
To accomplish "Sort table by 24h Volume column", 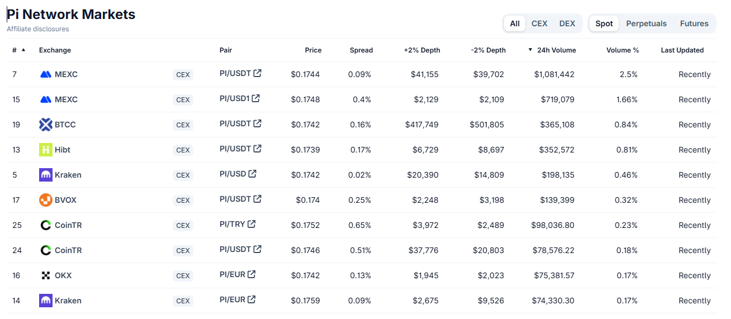I will (556, 50).
